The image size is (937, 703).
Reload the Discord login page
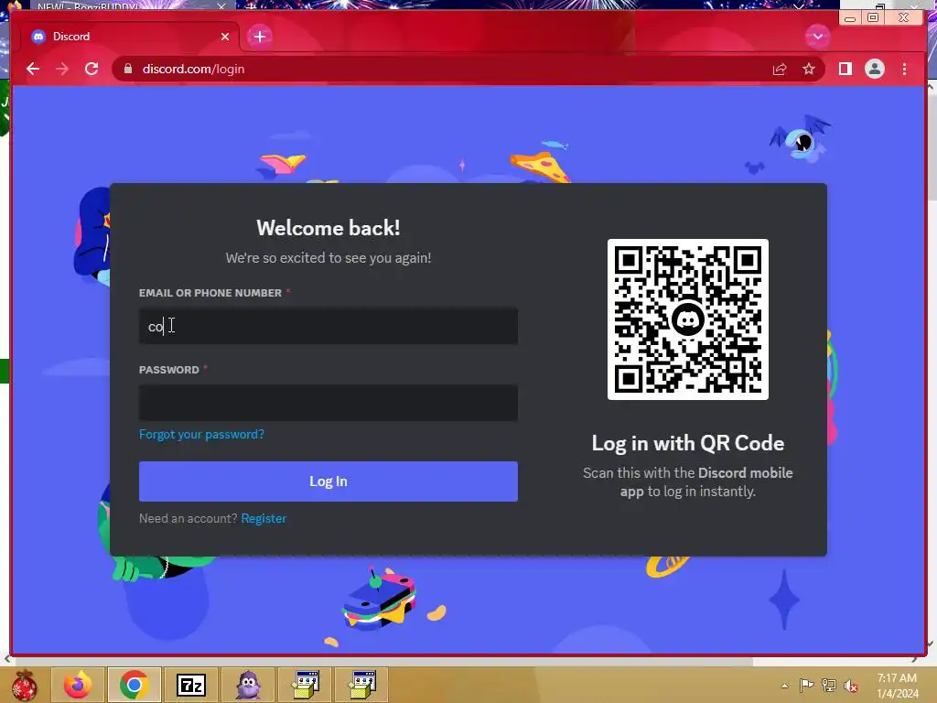click(x=92, y=69)
